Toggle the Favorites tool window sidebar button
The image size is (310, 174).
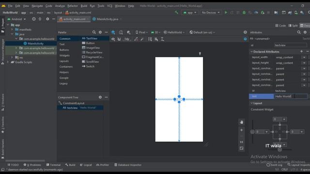click(x=2, y=125)
